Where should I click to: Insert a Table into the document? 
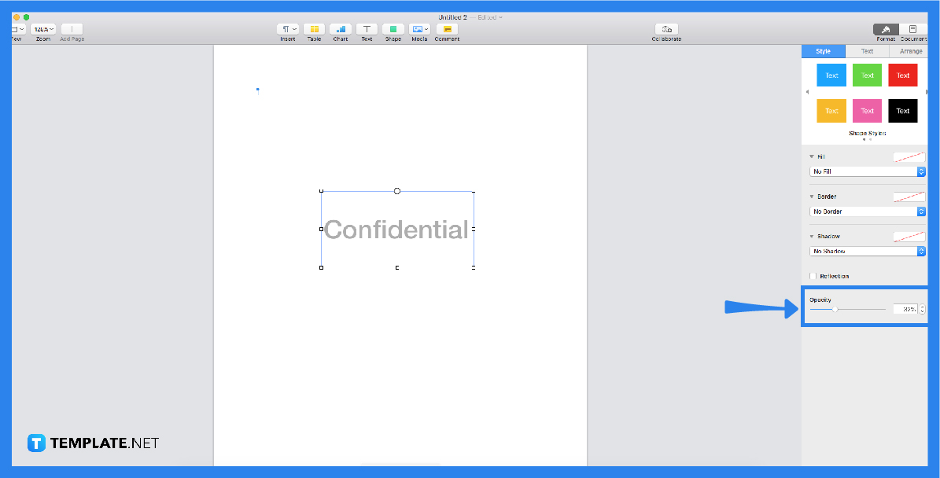pos(314,28)
